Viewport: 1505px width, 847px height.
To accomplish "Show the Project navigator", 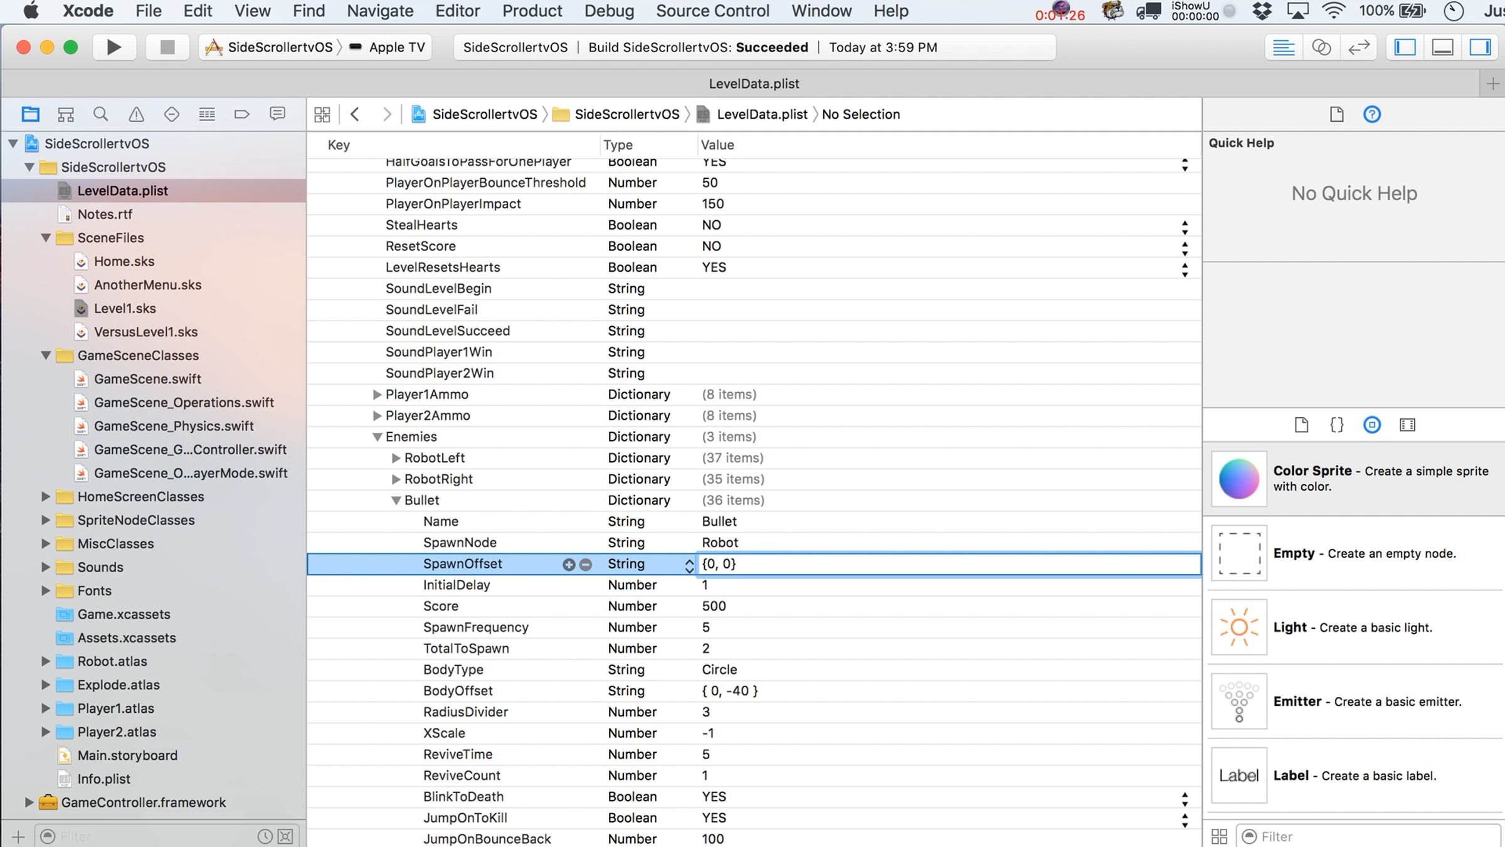I will click(30, 114).
